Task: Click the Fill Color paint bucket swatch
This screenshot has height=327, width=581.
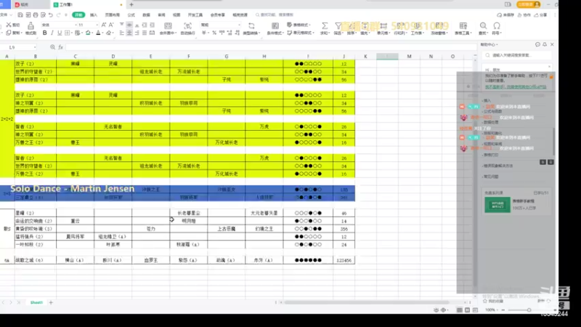Action: (x=88, y=33)
